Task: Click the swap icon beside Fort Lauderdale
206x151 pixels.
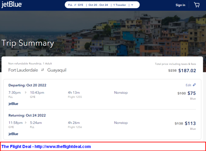Action: (x=42, y=70)
